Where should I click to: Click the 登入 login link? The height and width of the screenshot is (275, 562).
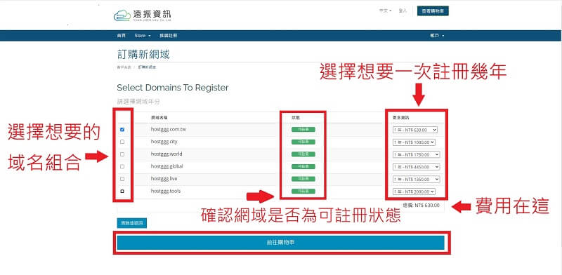[403, 11]
